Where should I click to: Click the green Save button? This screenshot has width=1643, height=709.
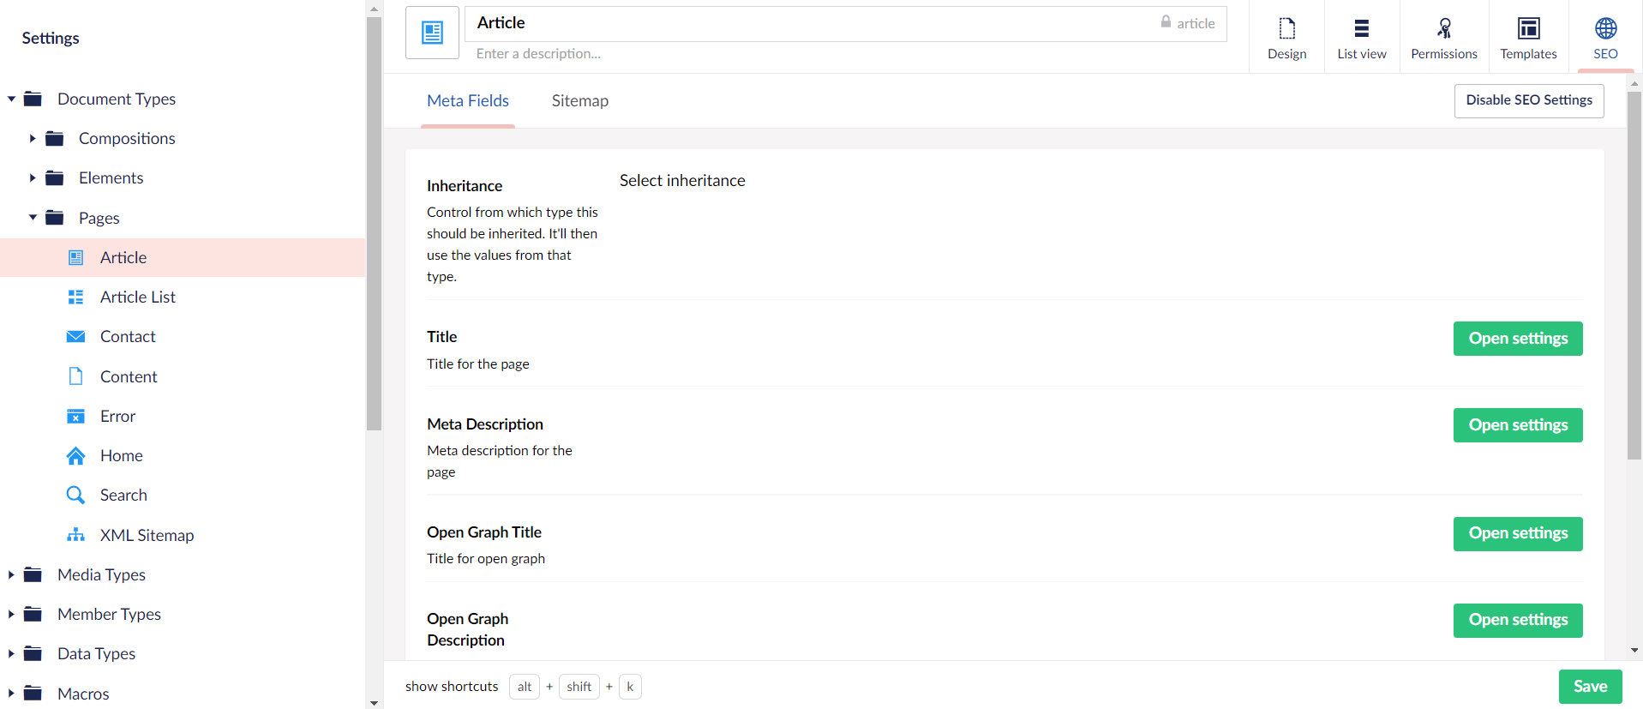[1590, 687]
